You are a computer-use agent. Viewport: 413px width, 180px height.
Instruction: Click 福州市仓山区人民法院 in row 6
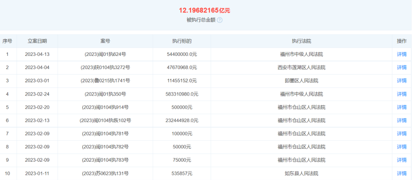[x=301, y=120]
